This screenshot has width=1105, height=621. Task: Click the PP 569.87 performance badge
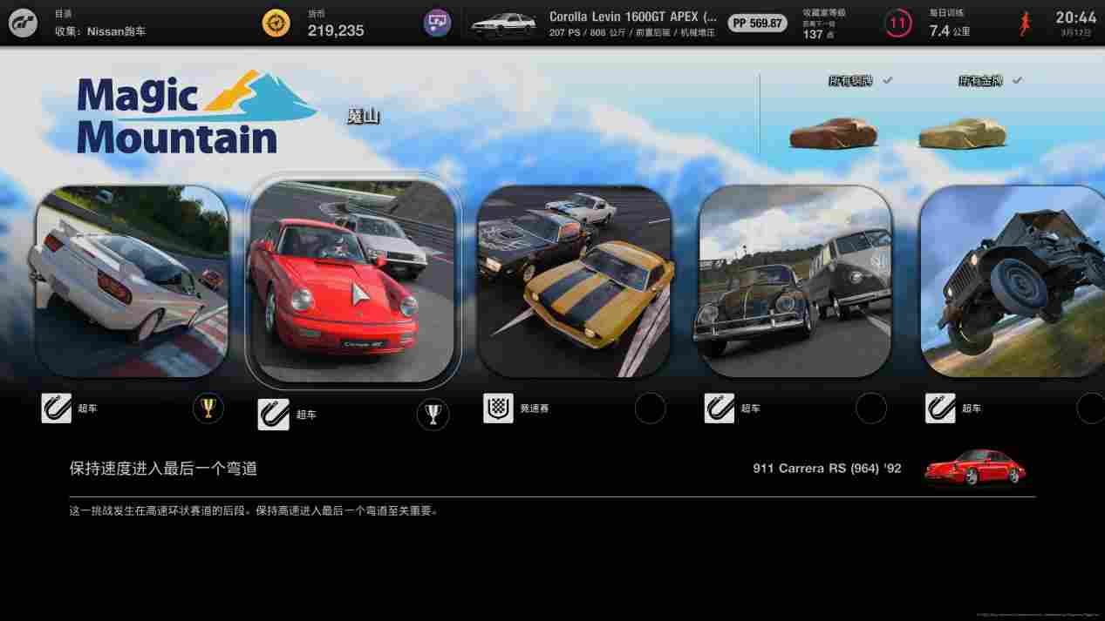coord(756,23)
